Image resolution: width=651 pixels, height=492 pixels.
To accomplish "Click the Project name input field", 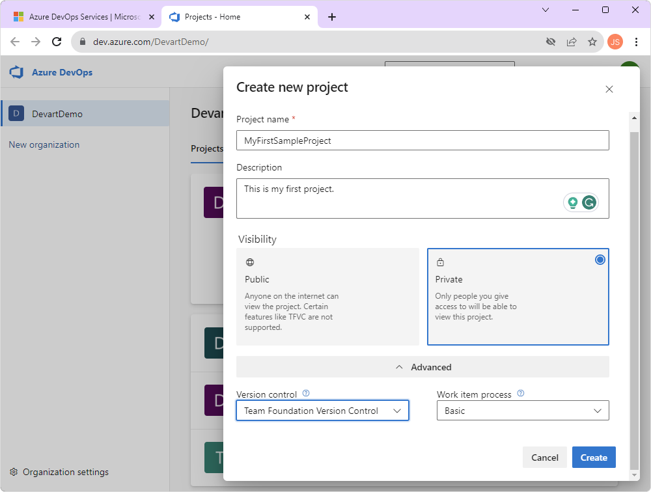I will [x=422, y=141].
